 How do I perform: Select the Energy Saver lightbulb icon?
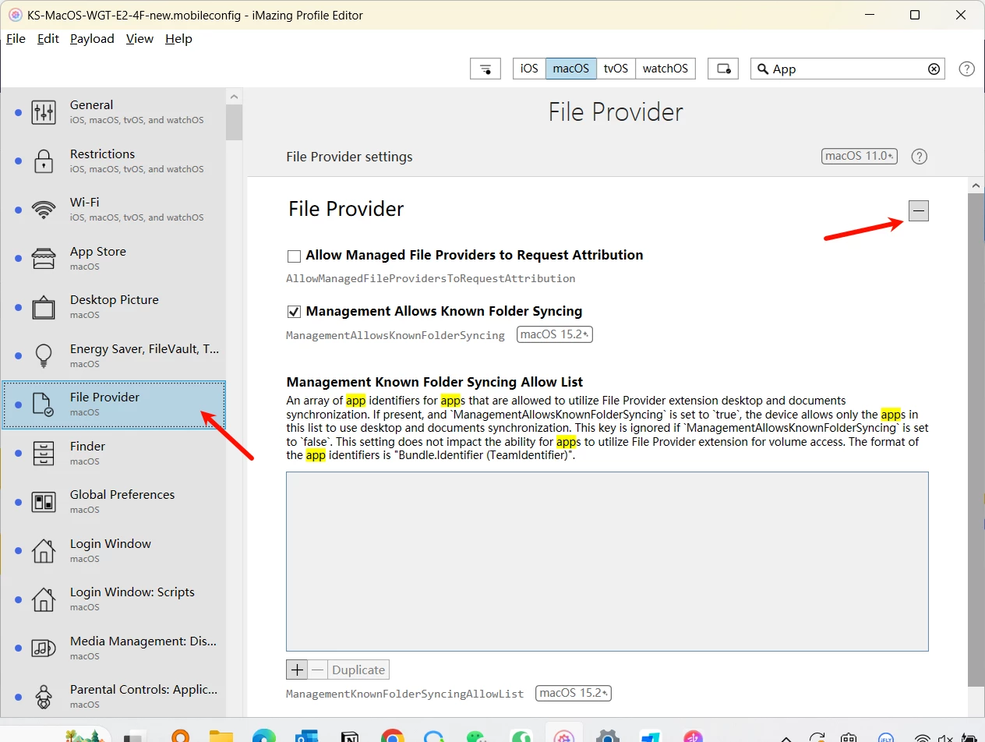[44, 356]
